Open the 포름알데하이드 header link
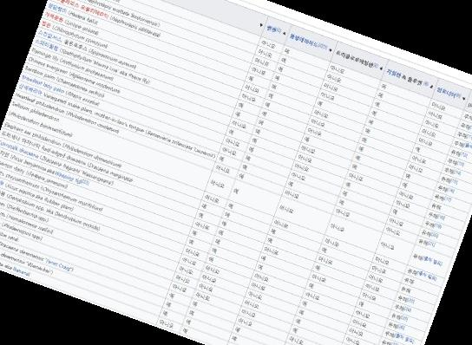The image size is (472, 345). click(305, 40)
